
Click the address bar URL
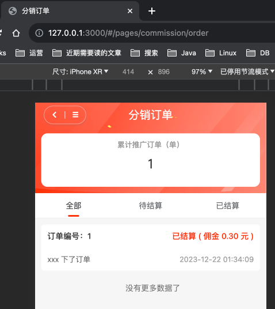click(128, 33)
